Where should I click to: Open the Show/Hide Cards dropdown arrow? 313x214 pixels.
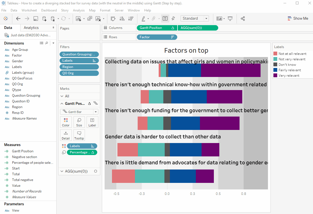(x=224, y=19)
